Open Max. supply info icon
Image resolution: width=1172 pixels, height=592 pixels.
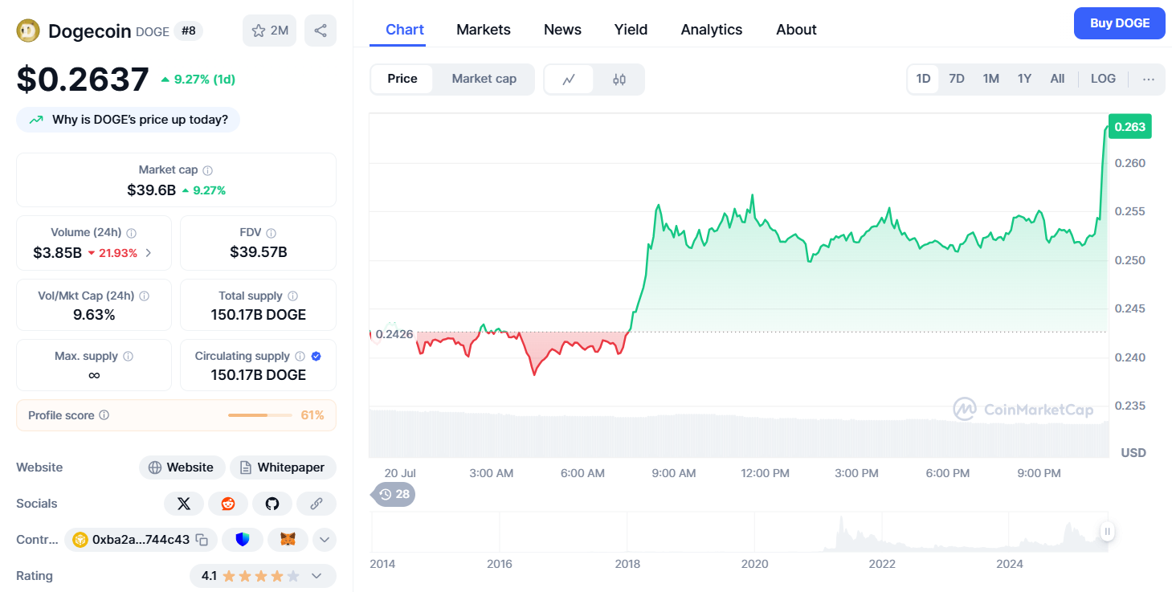(x=129, y=356)
